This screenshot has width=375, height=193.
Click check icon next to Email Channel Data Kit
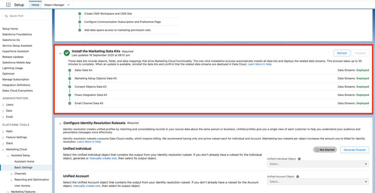pos(70,103)
